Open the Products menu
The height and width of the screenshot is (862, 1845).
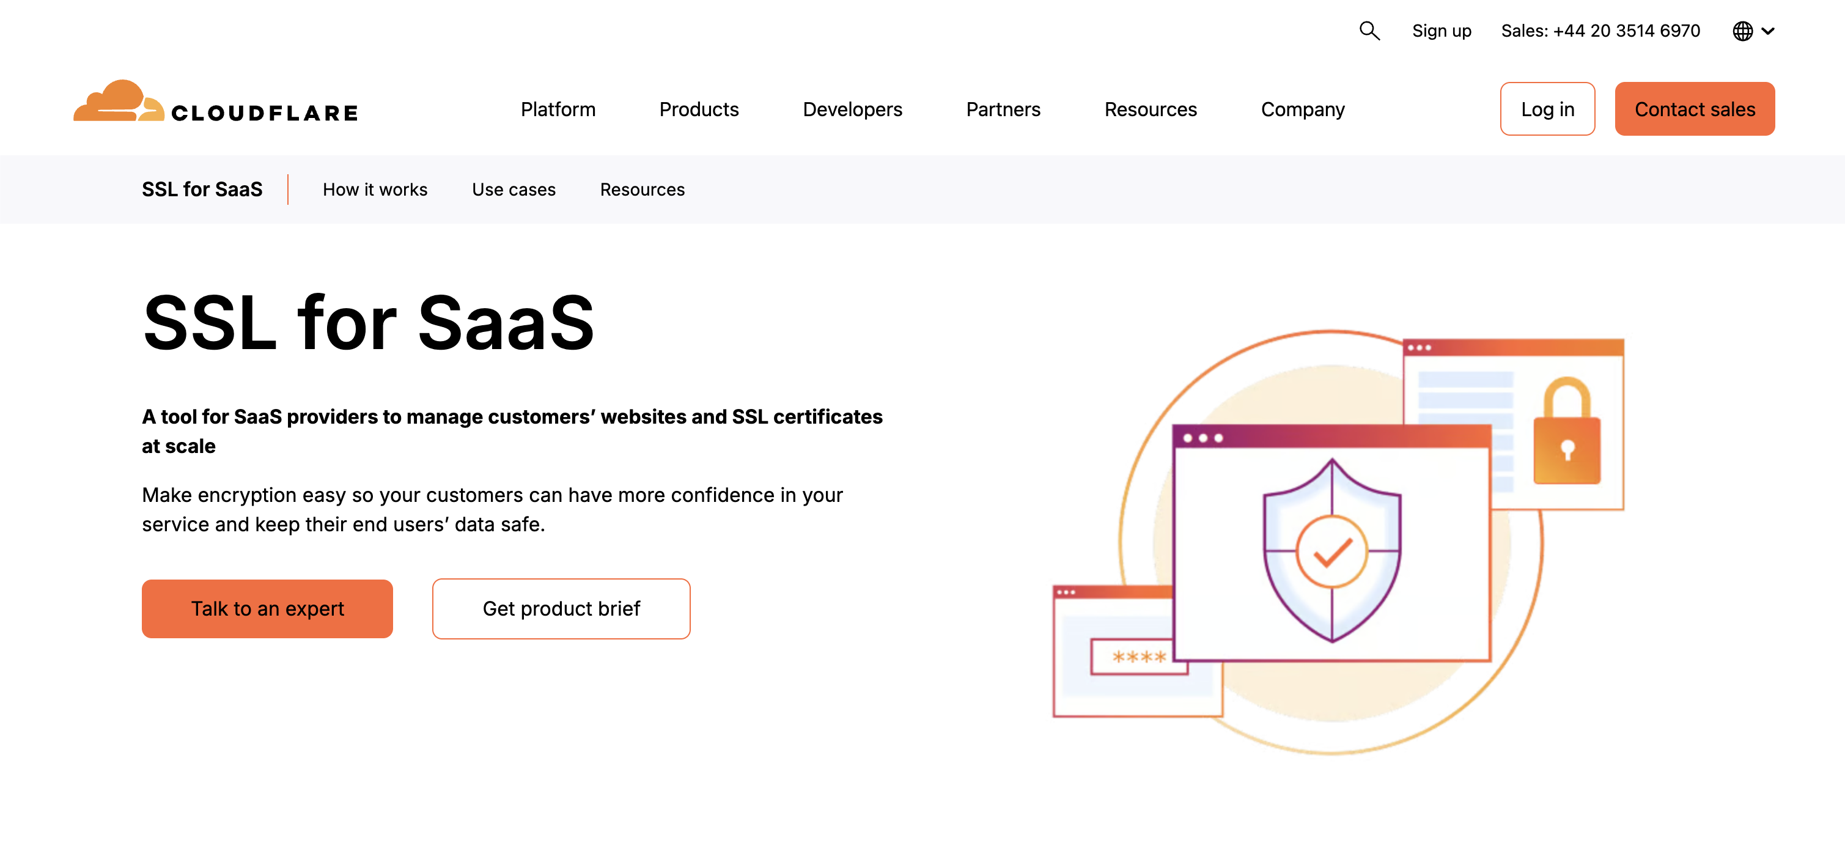[699, 109]
